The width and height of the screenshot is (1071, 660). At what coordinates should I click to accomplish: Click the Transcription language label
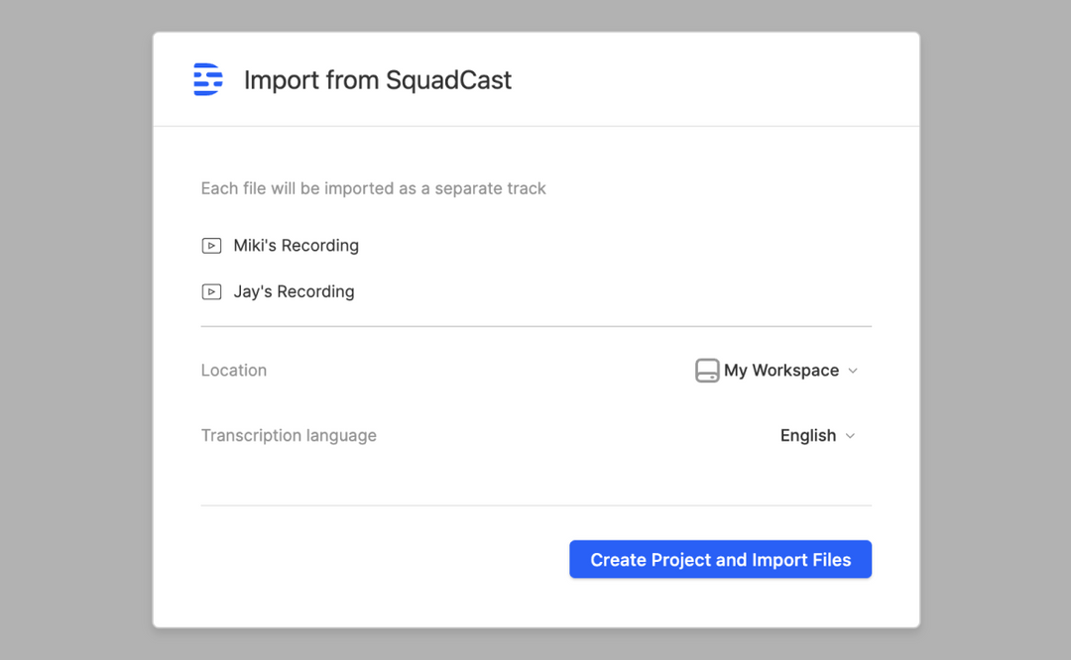pyautogui.click(x=289, y=435)
